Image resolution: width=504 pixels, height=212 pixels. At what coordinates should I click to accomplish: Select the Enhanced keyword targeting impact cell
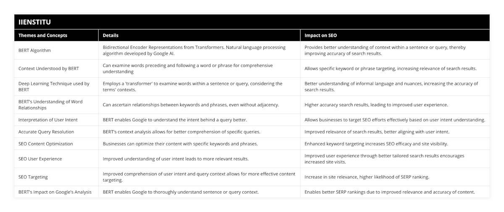(376, 144)
